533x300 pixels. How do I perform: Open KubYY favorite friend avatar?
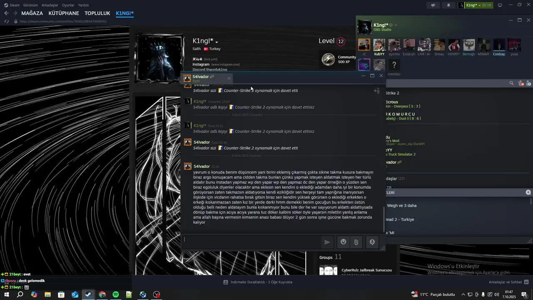click(379, 45)
